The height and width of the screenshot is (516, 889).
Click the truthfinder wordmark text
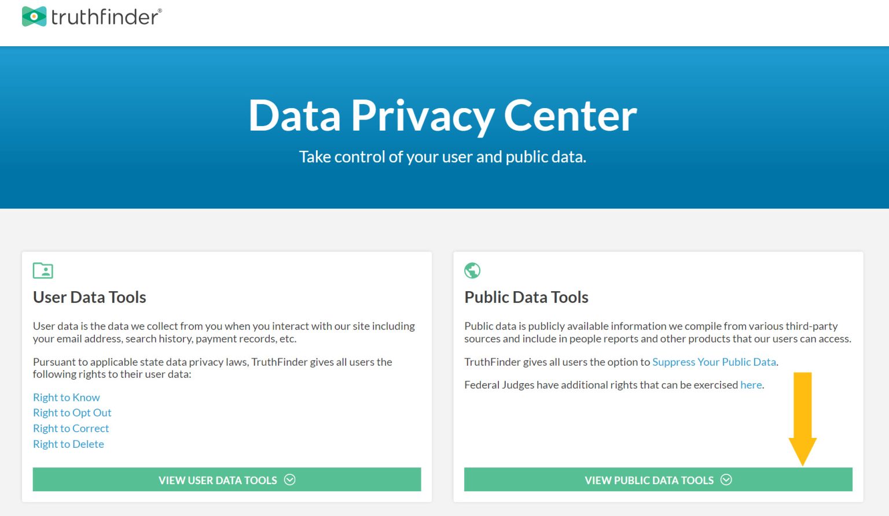[105, 17]
